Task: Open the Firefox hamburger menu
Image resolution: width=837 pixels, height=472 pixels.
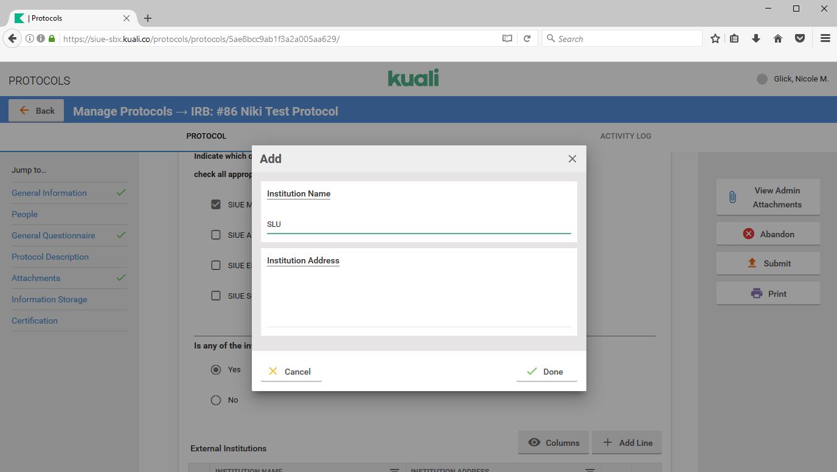Action: (825, 39)
